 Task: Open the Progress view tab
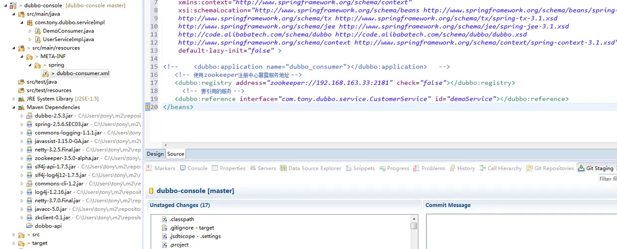(x=394, y=168)
